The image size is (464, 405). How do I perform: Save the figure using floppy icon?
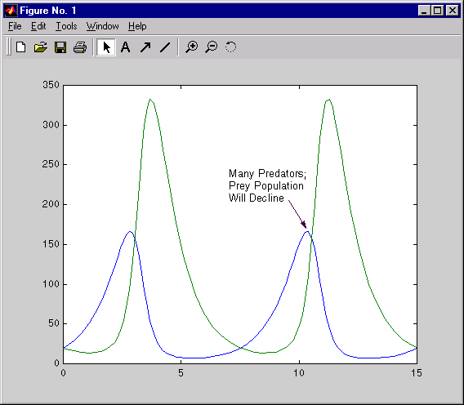pyautogui.click(x=60, y=47)
